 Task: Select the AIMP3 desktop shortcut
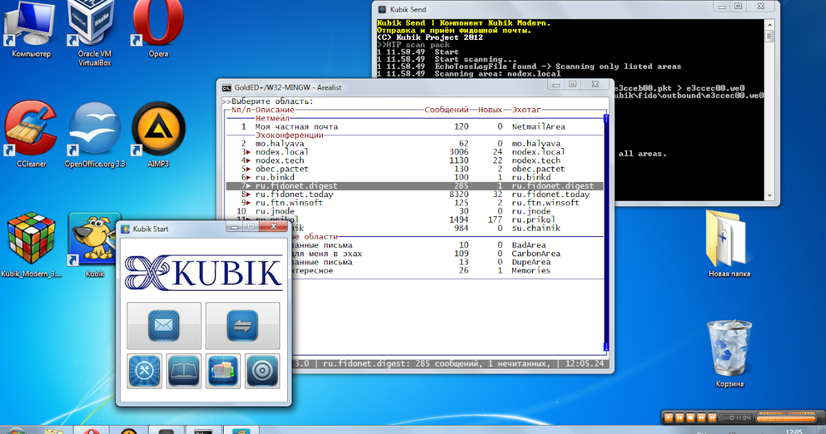pyautogui.click(x=158, y=134)
